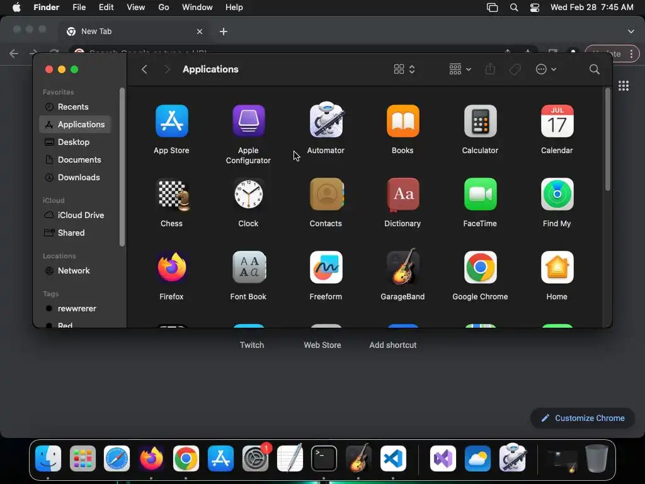
Task: Select Google Chrome in Applications folder
Action: coord(480,267)
